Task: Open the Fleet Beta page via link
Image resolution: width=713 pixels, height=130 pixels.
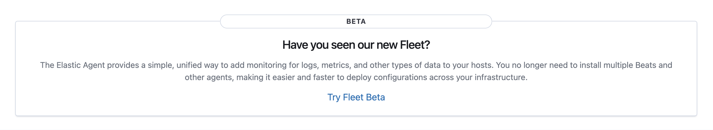Action: click(x=356, y=97)
